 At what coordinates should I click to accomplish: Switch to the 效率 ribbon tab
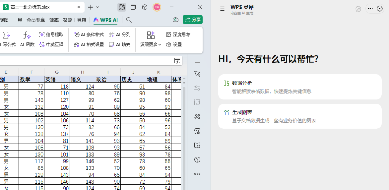coord(54,20)
